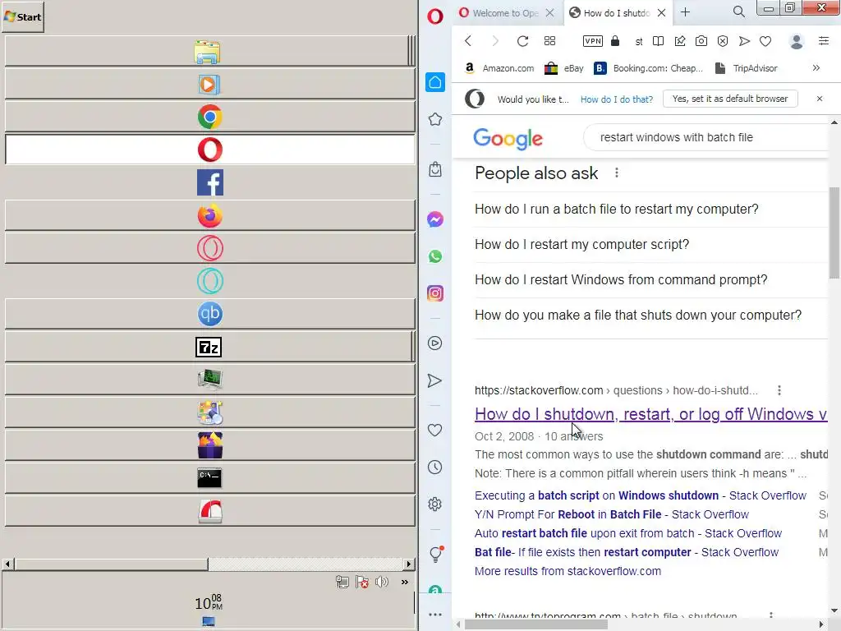The width and height of the screenshot is (841, 631).
Task: Open the Facebook taskbar shortcut
Action: [209, 182]
